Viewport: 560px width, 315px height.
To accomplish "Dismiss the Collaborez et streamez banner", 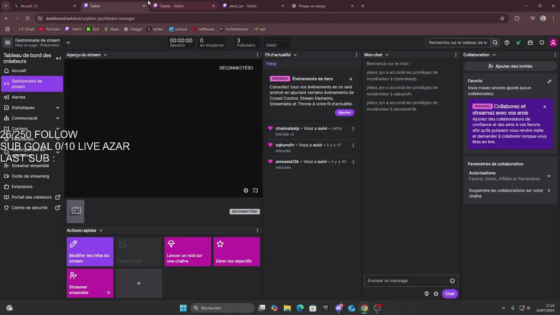I will point(545,107).
